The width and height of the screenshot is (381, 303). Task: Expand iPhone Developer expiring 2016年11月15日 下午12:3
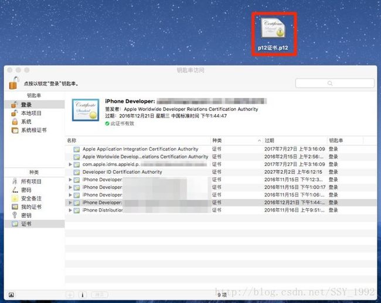click(x=70, y=180)
